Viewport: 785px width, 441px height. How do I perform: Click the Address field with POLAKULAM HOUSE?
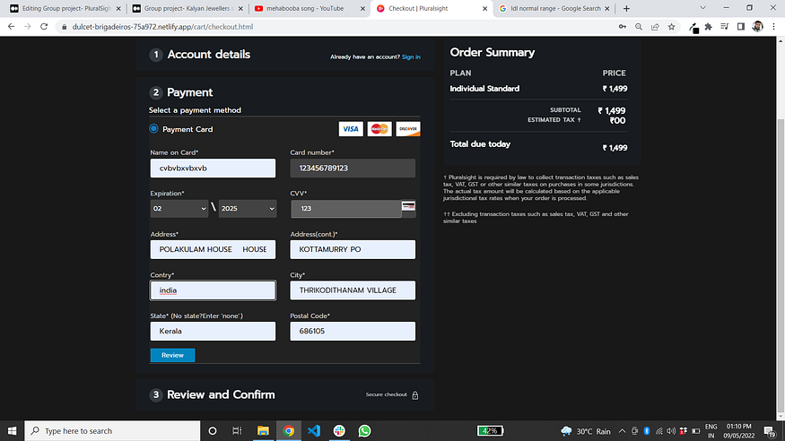(213, 249)
